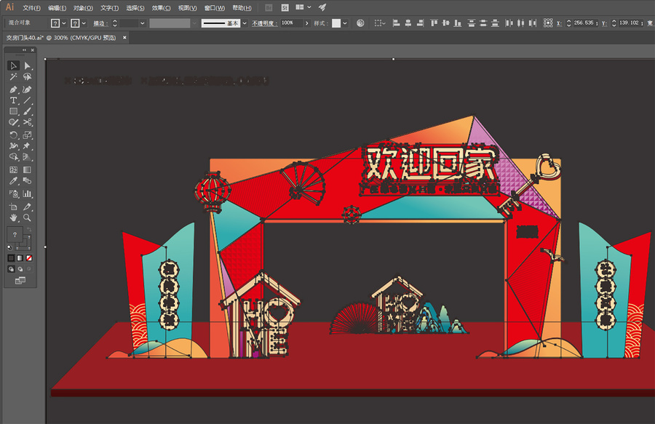Select the Symbol Sprayer tool
The height and width of the screenshot is (424, 655).
coord(13,193)
